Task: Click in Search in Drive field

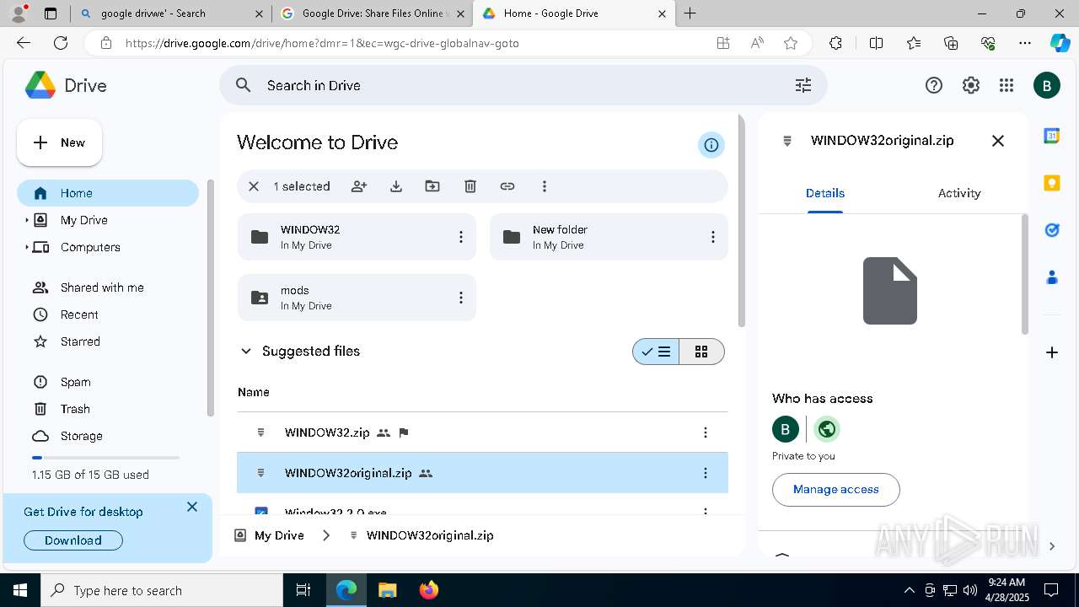Action: click(523, 85)
